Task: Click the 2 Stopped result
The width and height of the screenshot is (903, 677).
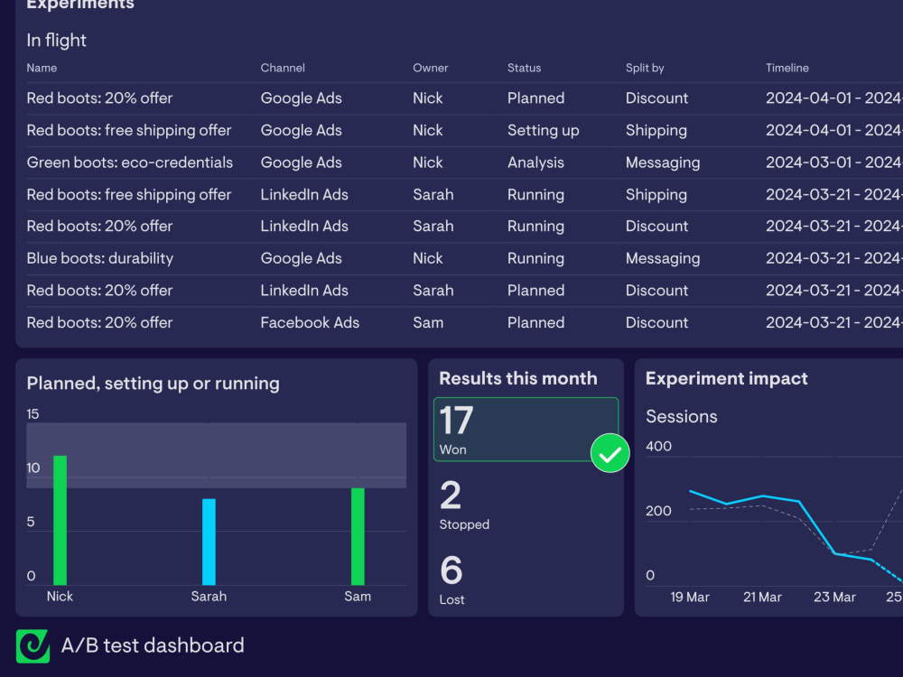Action: (464, 505)
